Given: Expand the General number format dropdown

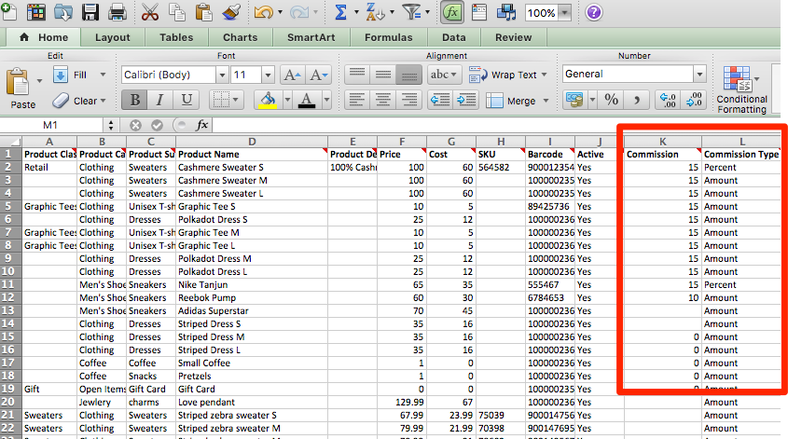Looking at the screenshot, I should click(698, 75).
